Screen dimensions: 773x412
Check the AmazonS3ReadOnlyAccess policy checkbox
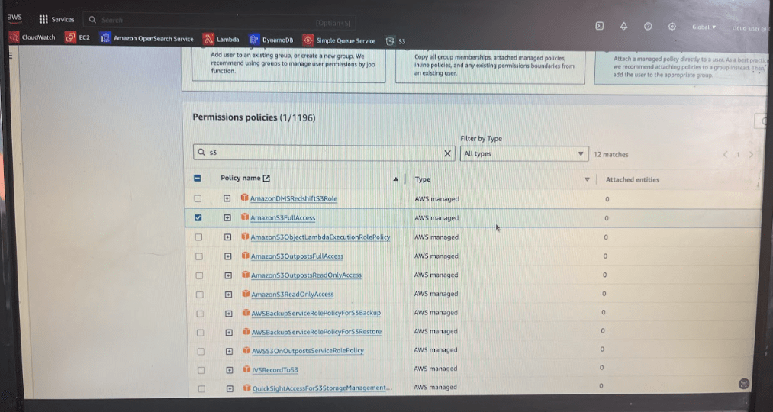(199, 295)
